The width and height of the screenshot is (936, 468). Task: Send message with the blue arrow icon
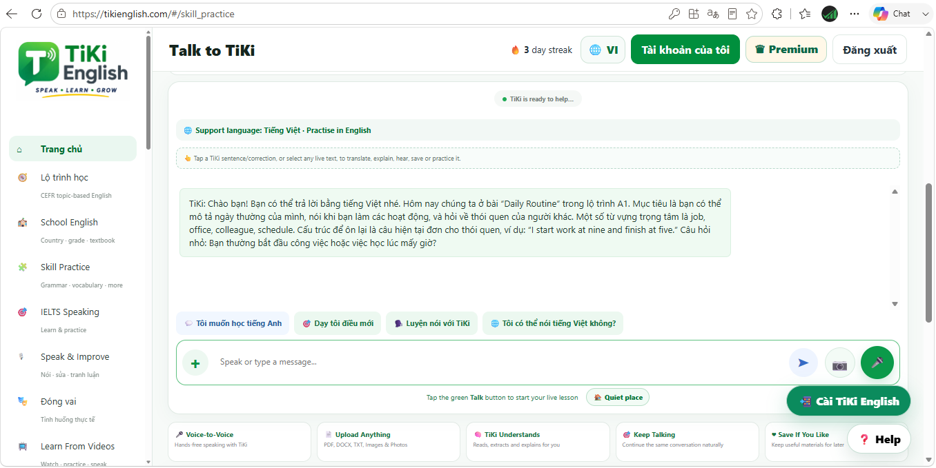point(803,363)
